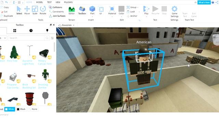Open the Toolbox category dropdown
Screen dimensions: 219x123
click(3, 38)
